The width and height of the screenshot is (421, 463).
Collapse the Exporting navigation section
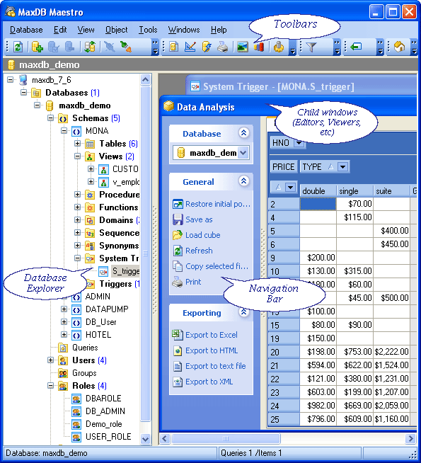tap(243, 311)
